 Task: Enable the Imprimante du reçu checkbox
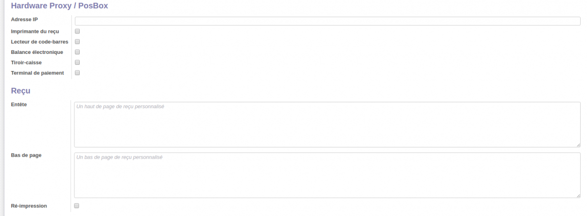pyautogui.click(x=77, y=31)
